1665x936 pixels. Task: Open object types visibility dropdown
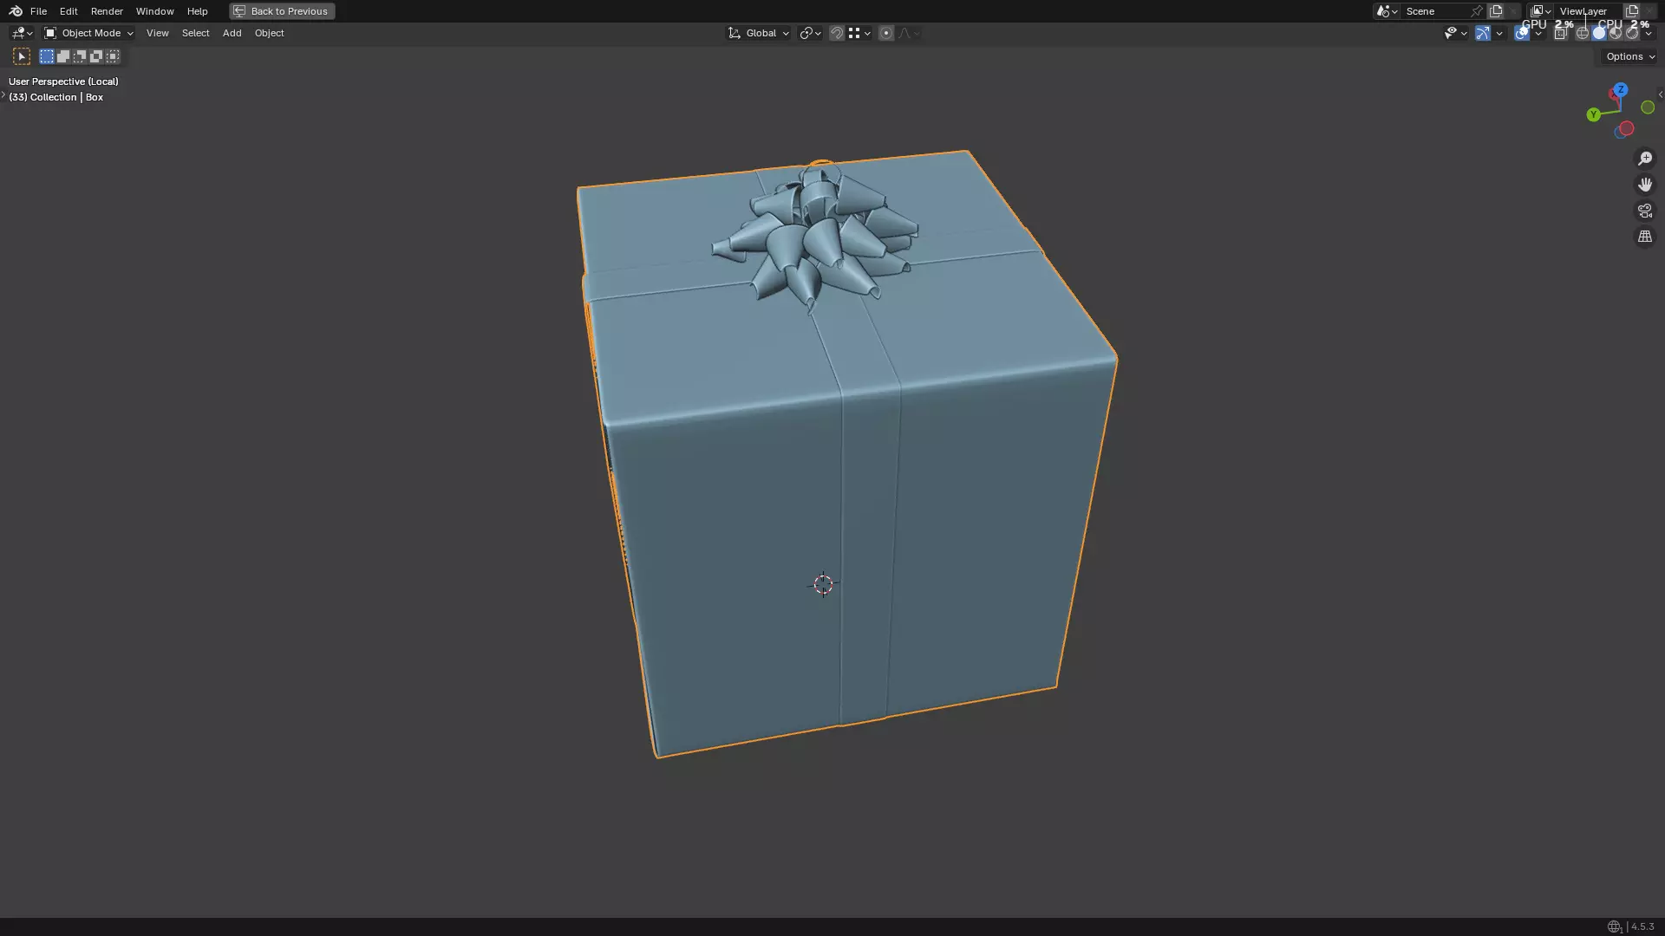(1455, 33)
